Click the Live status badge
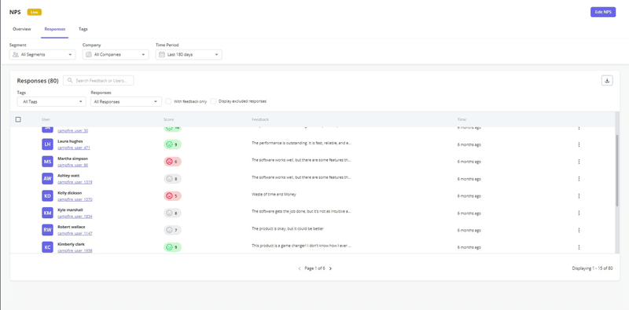629x310 pixels. point(35,12)
